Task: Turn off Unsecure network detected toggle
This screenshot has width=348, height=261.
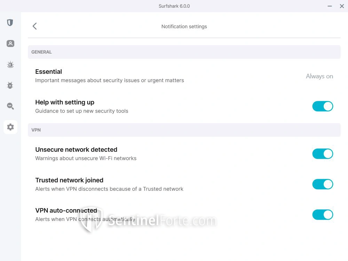Action: 323,153
